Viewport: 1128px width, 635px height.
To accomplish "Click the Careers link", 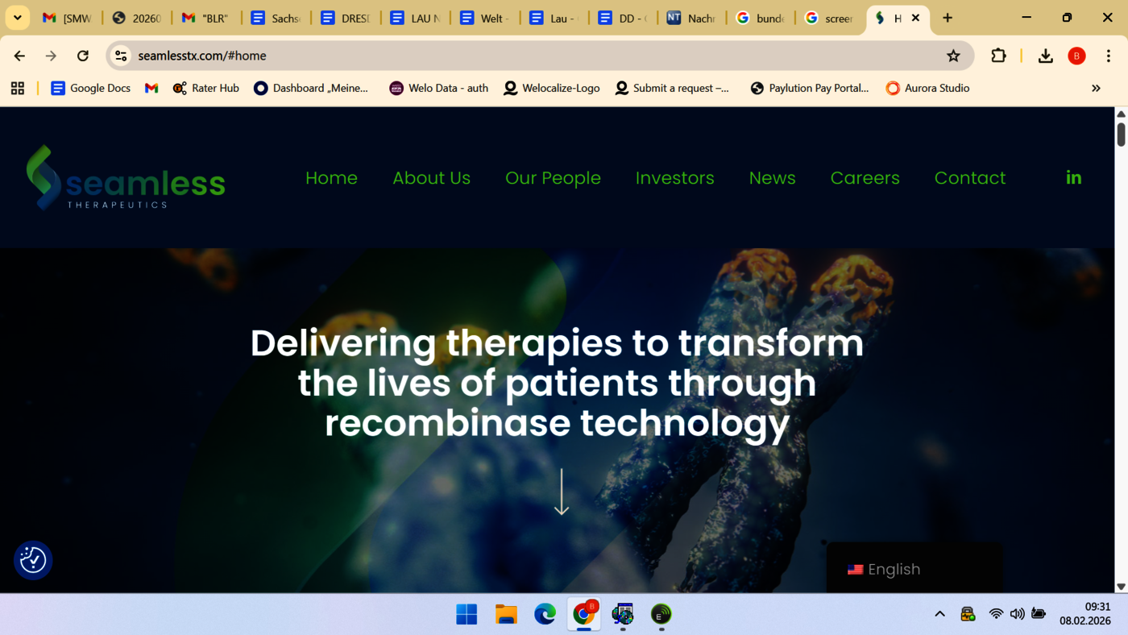I will point(865,178).
